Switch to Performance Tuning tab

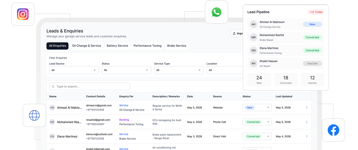point(148,46)
